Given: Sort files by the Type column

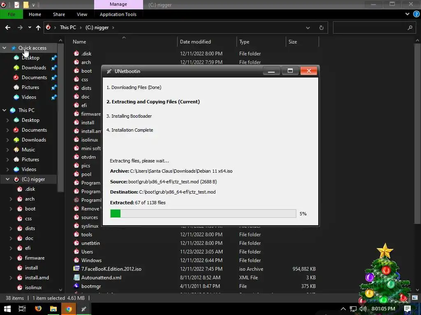Looking at the screenshot, I should (x=244, y=42).
